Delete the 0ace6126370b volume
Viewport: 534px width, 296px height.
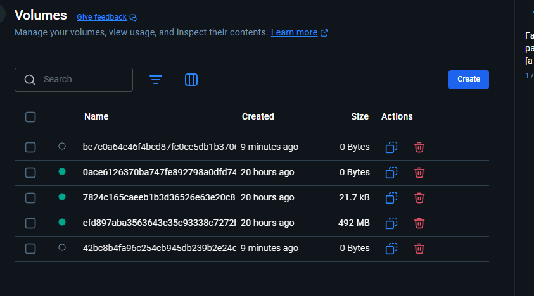(x=419, y=173)
